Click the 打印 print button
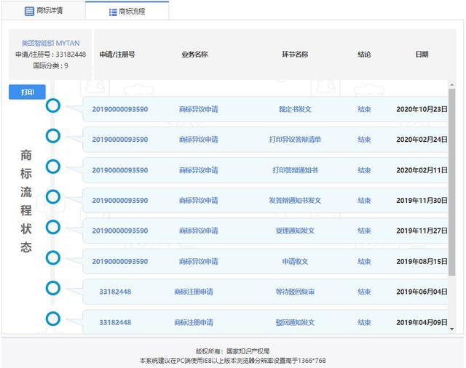The height and width of the screenshot is (368, 466). (27, 92)
